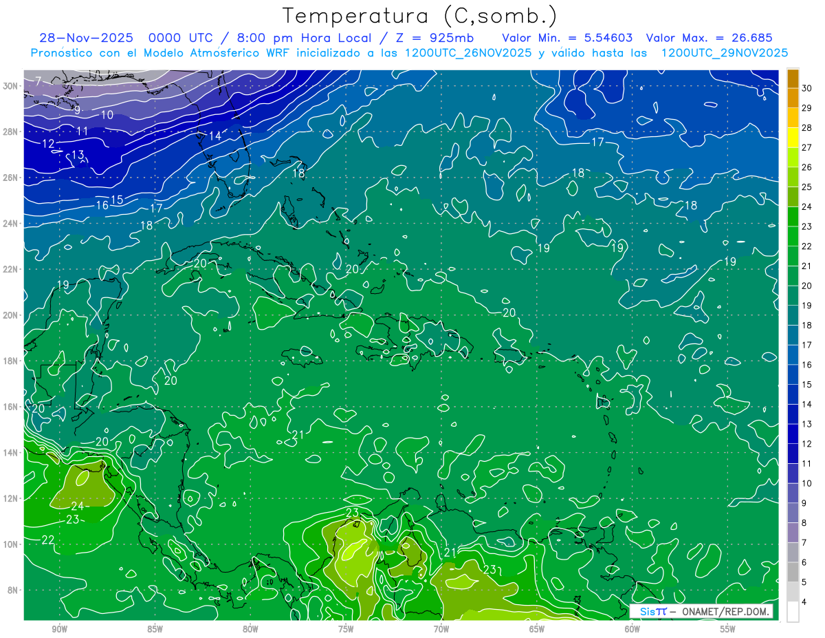Screen dimensions: 825x638
Task: Click the contour label '11' on the map
Action: pos(82,131)
